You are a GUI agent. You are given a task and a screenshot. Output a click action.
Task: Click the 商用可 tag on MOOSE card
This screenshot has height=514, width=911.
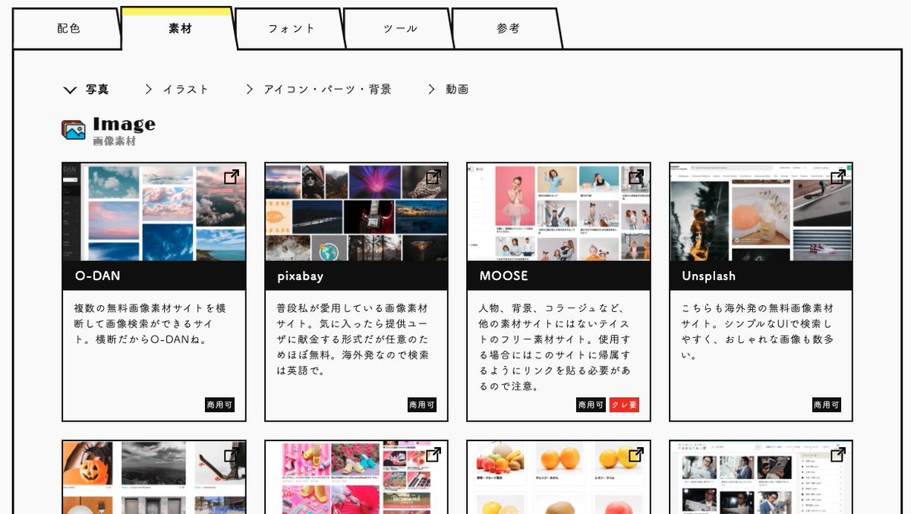pos(591,405)
